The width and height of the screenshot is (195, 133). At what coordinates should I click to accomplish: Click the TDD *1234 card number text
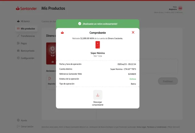97,56
